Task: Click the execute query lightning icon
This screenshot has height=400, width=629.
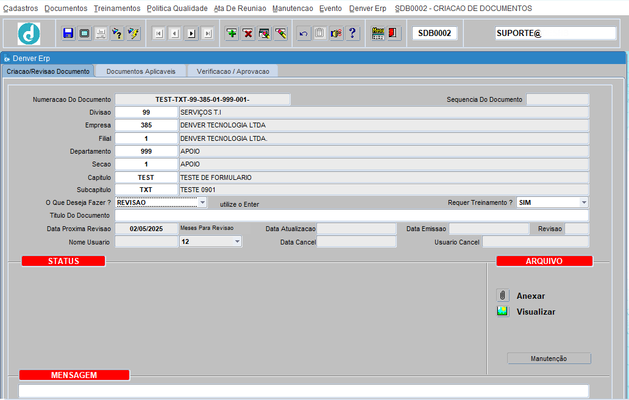Action: (133, 34)
